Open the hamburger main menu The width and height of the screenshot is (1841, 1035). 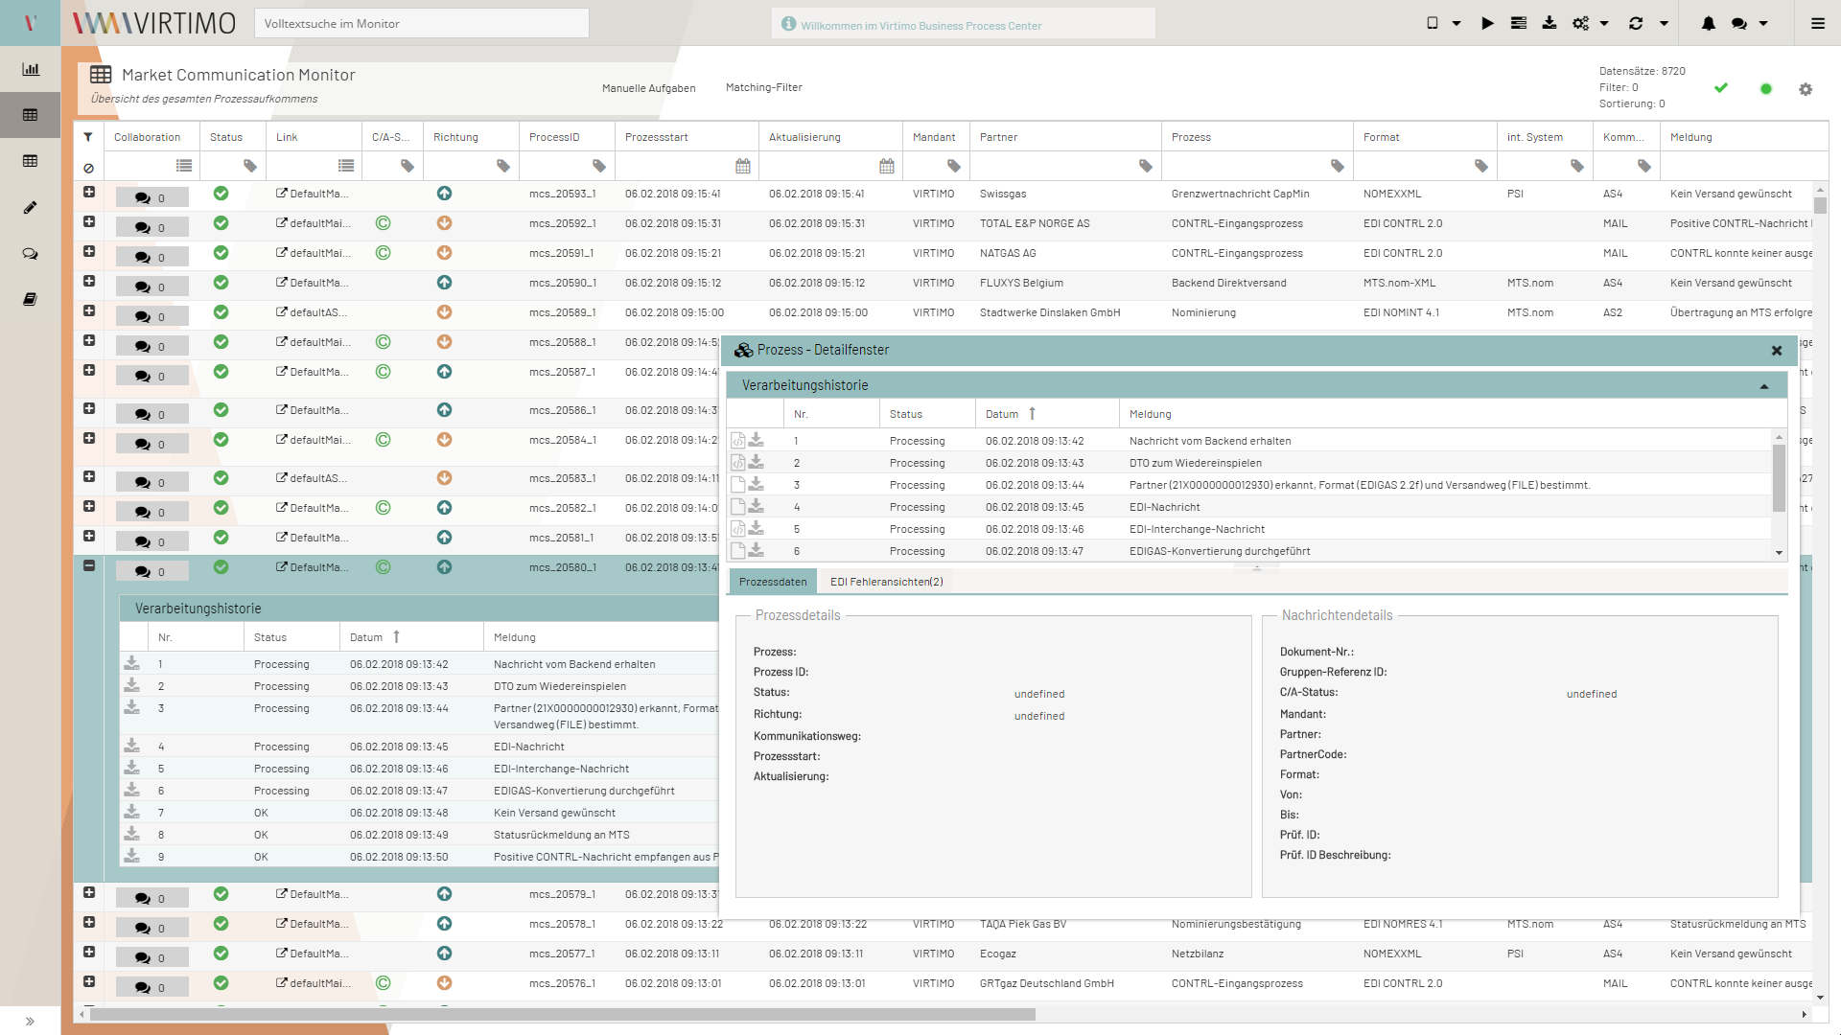[1818, 23]
